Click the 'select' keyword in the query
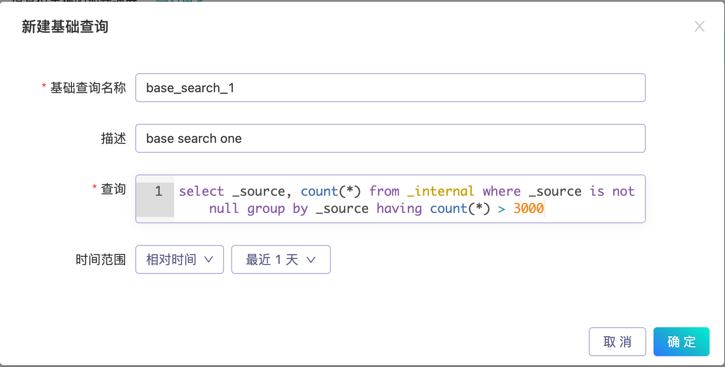The width and height of the screenshot is (725, 367). point(201,191)
